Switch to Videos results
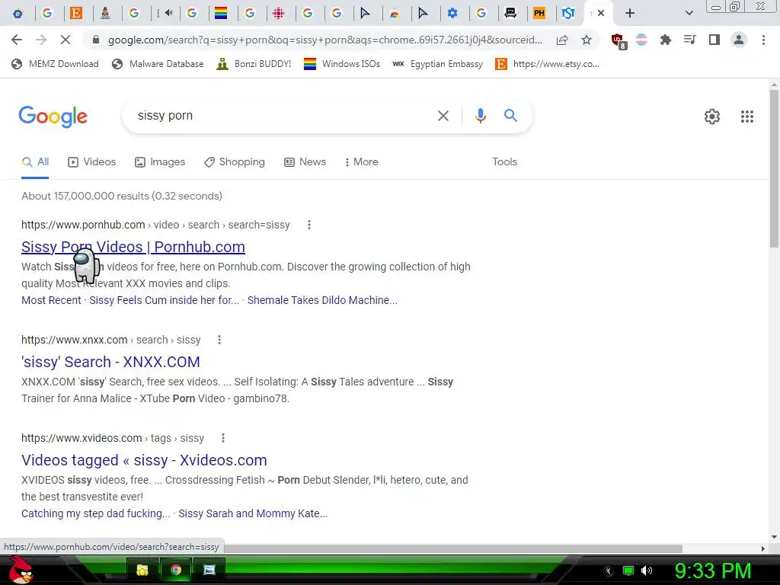780x585 pixels. click(92, 162)
